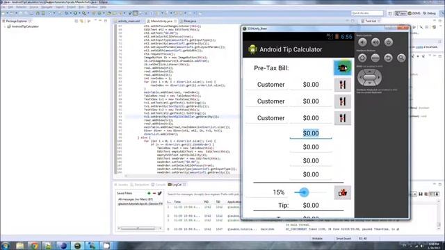Click the LogCat search messages field
This screenshot has height=250, width=445.
pos(204,194)
